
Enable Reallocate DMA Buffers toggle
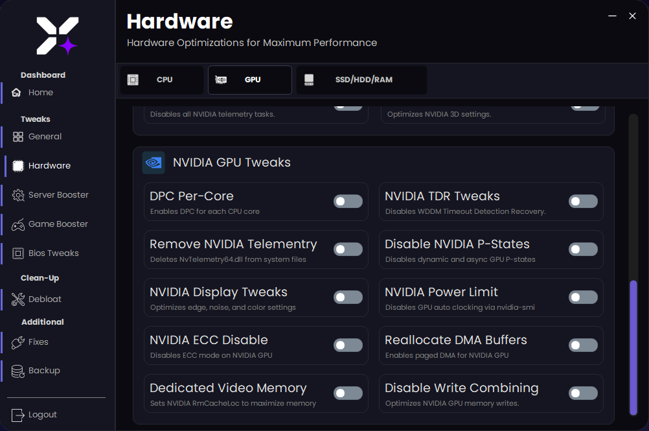click(x=583, y=345)
